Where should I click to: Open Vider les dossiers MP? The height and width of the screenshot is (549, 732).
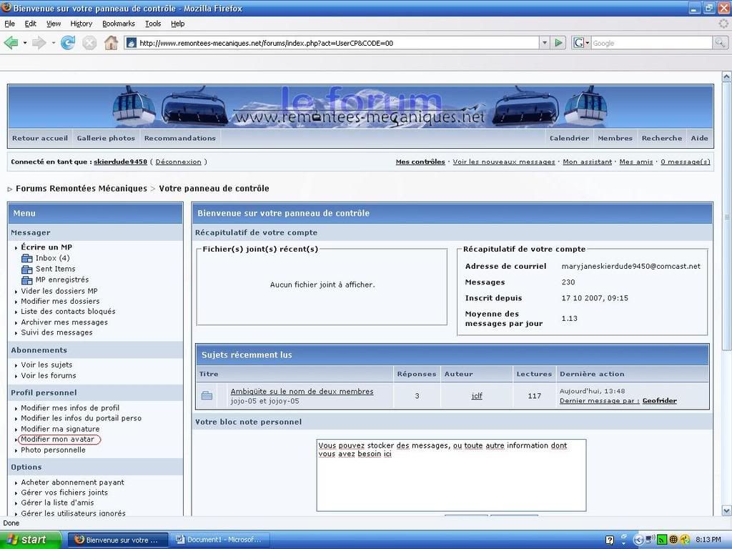59,291
